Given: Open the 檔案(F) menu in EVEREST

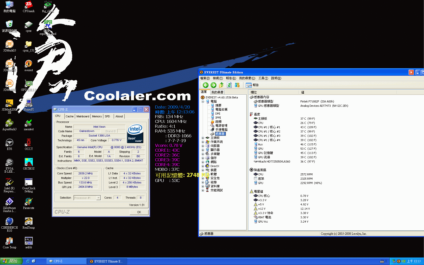Looking at the screenshot, I should 205,78.
